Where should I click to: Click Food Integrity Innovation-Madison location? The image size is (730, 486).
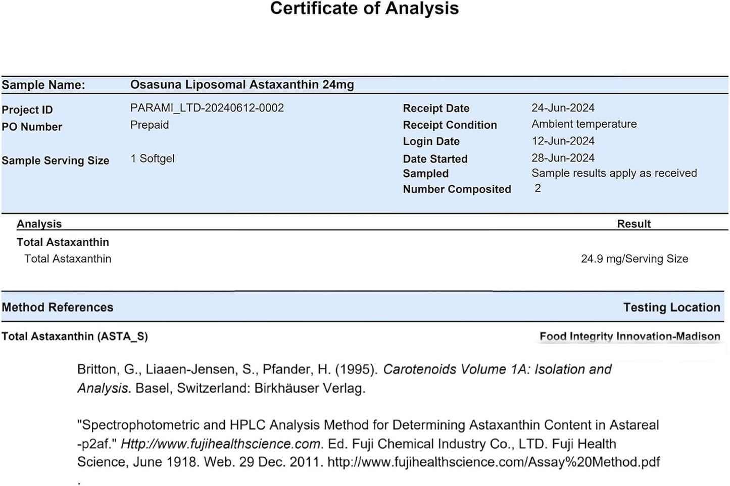coord(630,336)
